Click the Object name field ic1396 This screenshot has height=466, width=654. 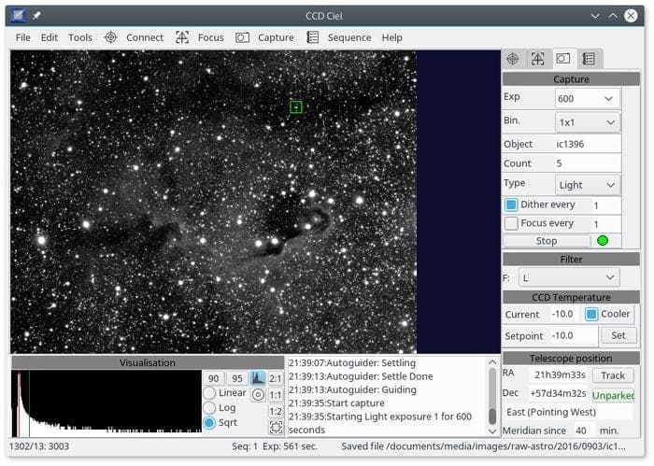click(588, 144)
